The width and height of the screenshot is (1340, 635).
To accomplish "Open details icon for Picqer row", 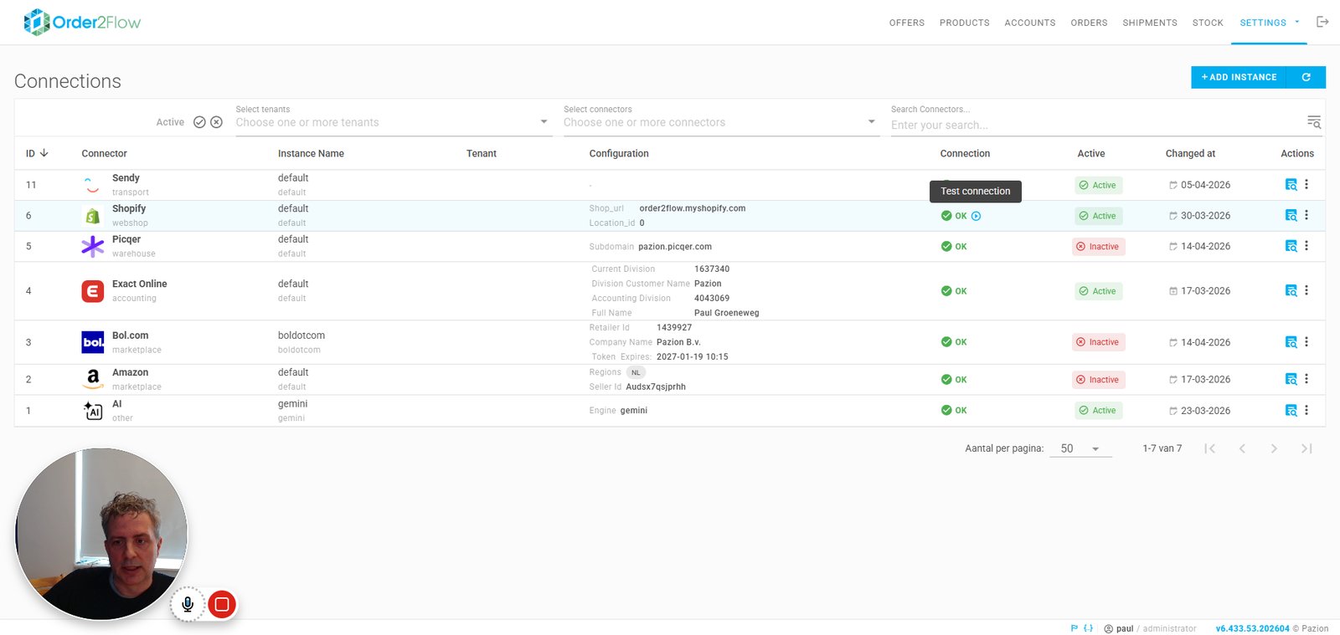I will [x=1291, y=246].
